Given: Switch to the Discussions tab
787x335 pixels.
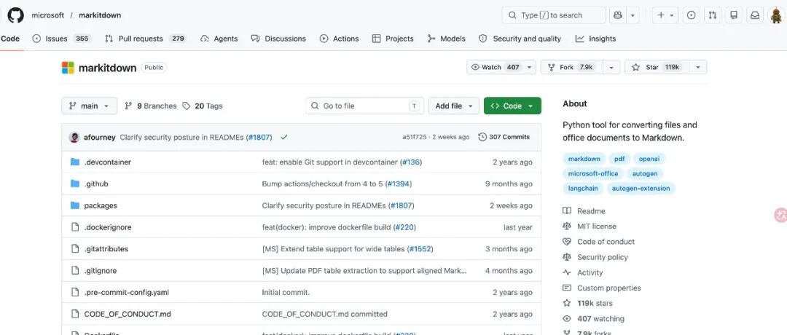Looking at the screenshot, I should click(x=278, y=39).
